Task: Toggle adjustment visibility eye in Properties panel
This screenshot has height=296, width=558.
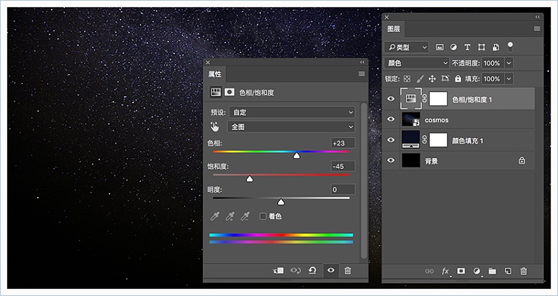Action: coord(331,270)
